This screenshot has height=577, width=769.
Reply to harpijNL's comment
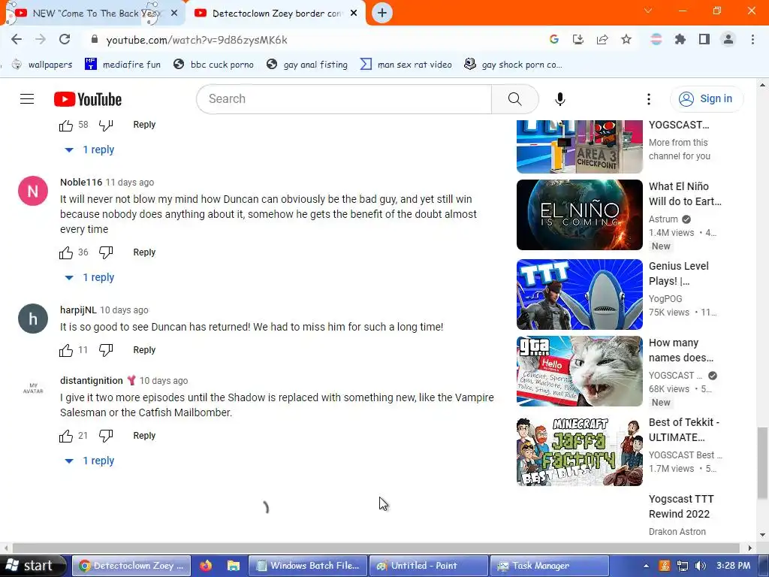(x=144, y=350)
